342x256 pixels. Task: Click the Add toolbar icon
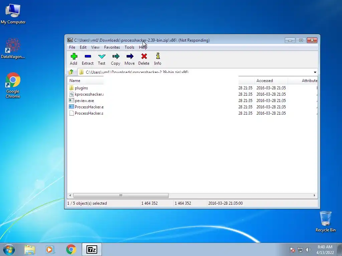[x=74, y=56]
